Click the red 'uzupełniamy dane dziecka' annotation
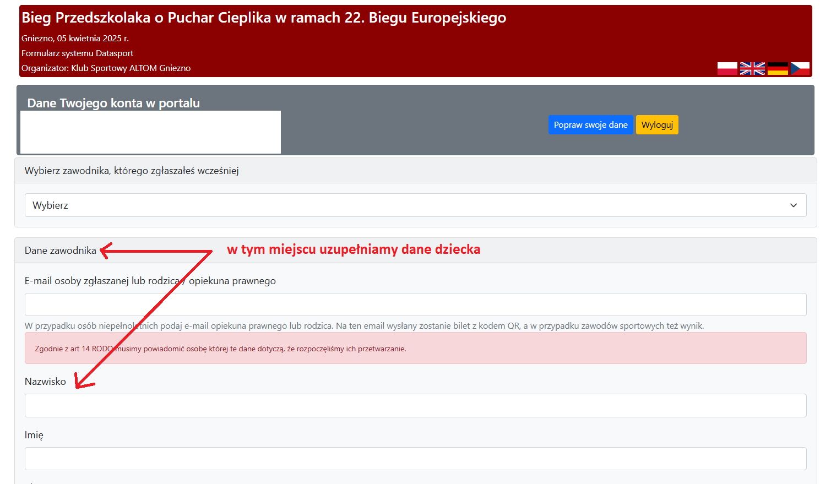The width and height of the screenshot is (831, 484). pyautogui.click(x=354, y=249)
